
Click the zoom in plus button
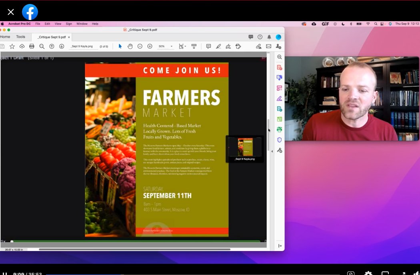(x=149, y=46)
